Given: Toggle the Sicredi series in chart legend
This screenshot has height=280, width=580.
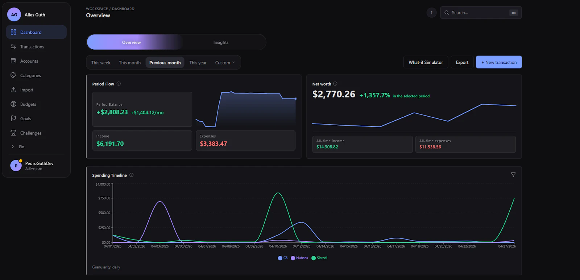Looking at the screenshot, I should tap(319, 258).
